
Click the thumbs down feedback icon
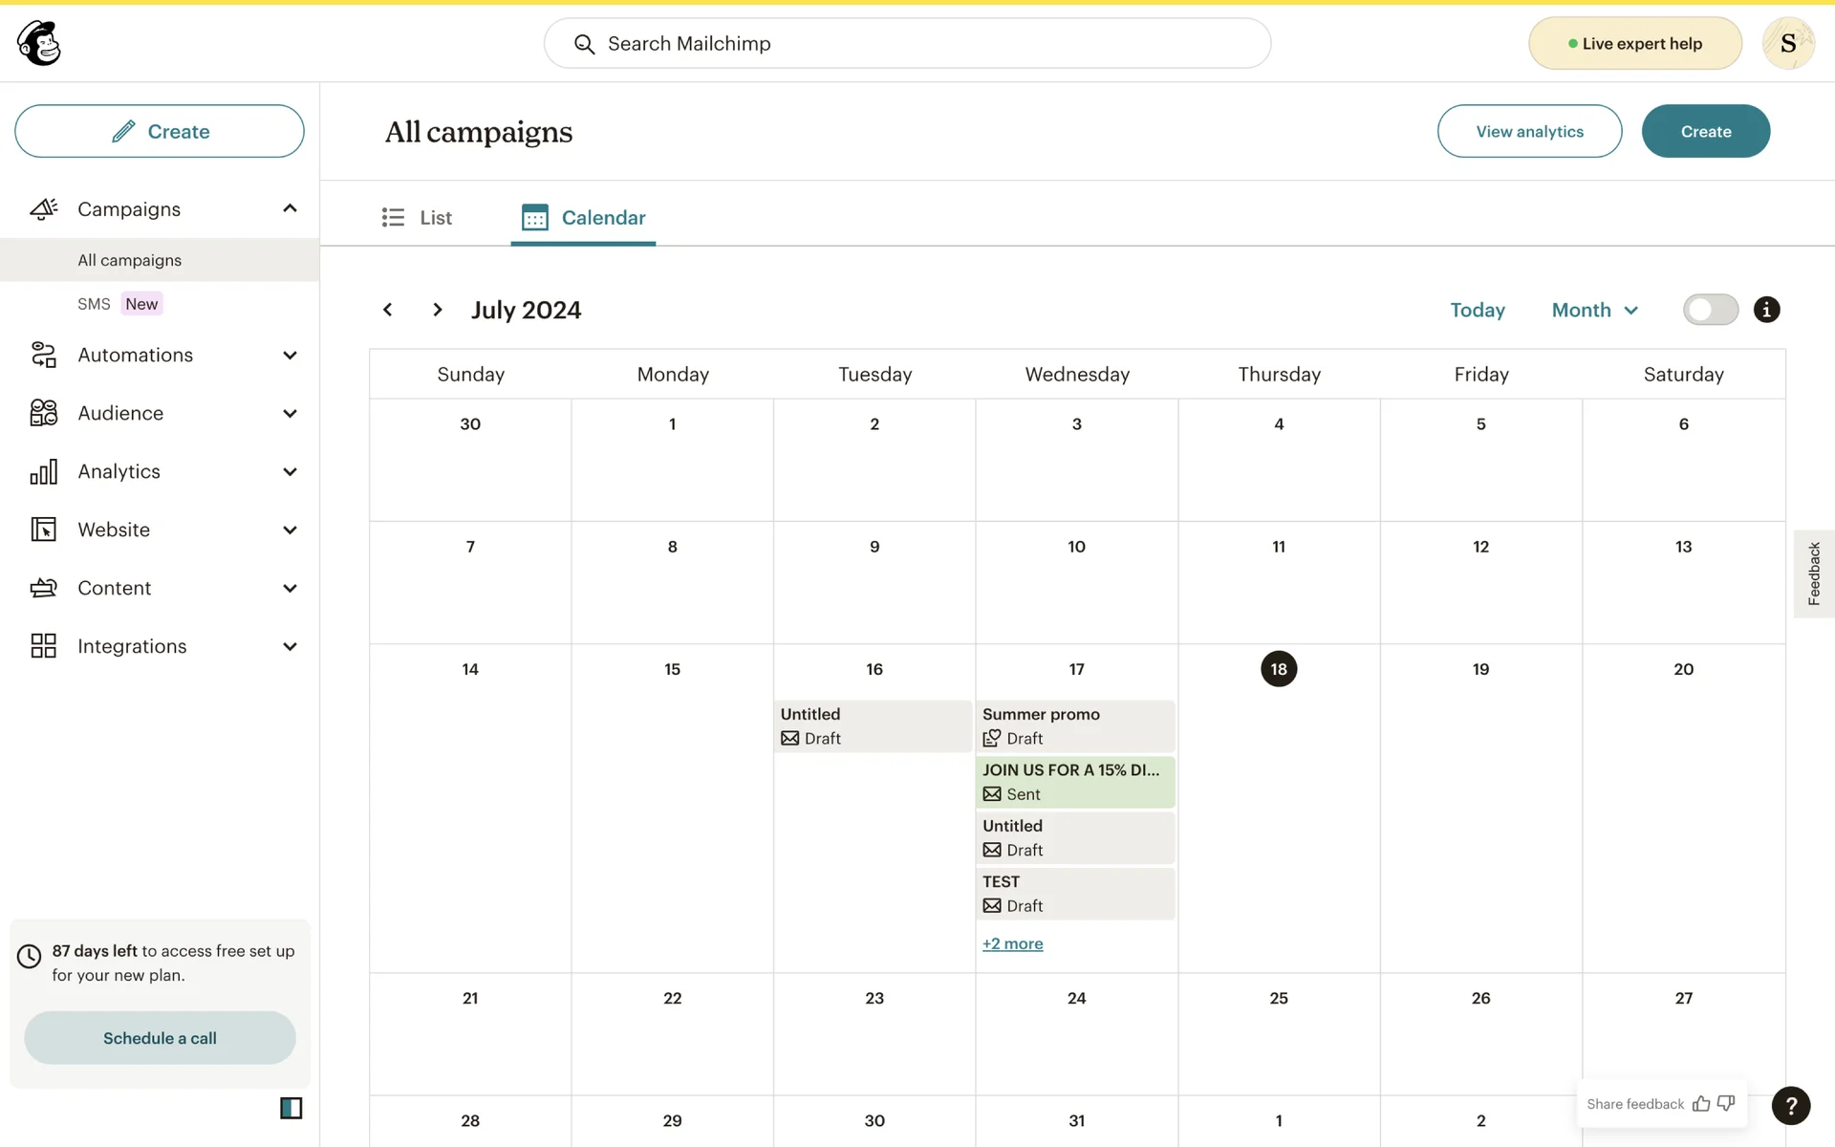click(x=1726, y=1104)
